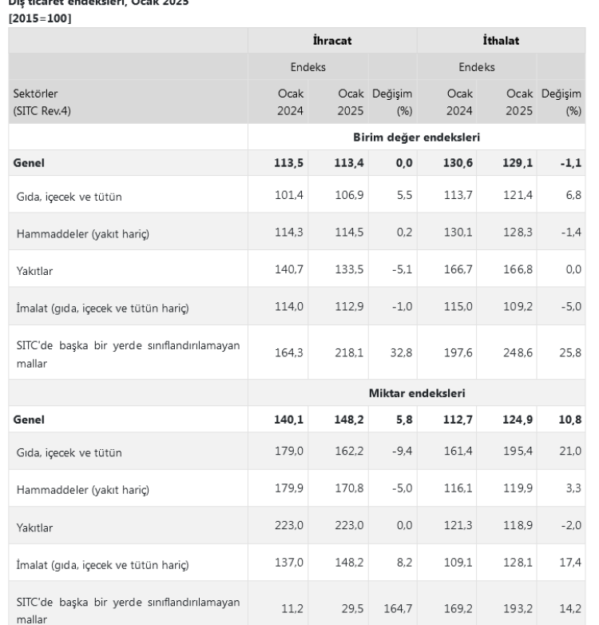
Task: Select the 10,8 Genel import change cell
Action: click(569, 419)
